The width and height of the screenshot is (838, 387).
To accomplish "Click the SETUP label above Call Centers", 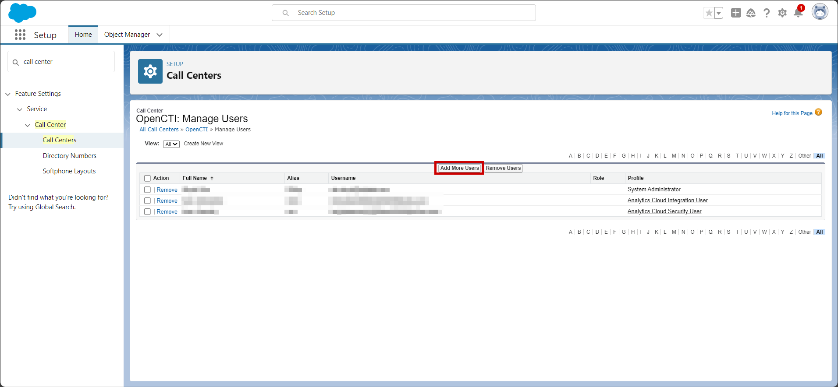I will (x=175, y=64).
